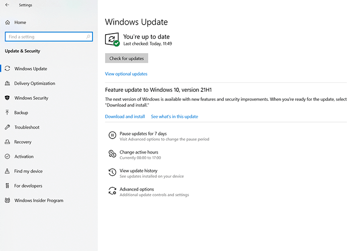
Task: Click See updates installed on your device text
Action: (x=151, y=176)
